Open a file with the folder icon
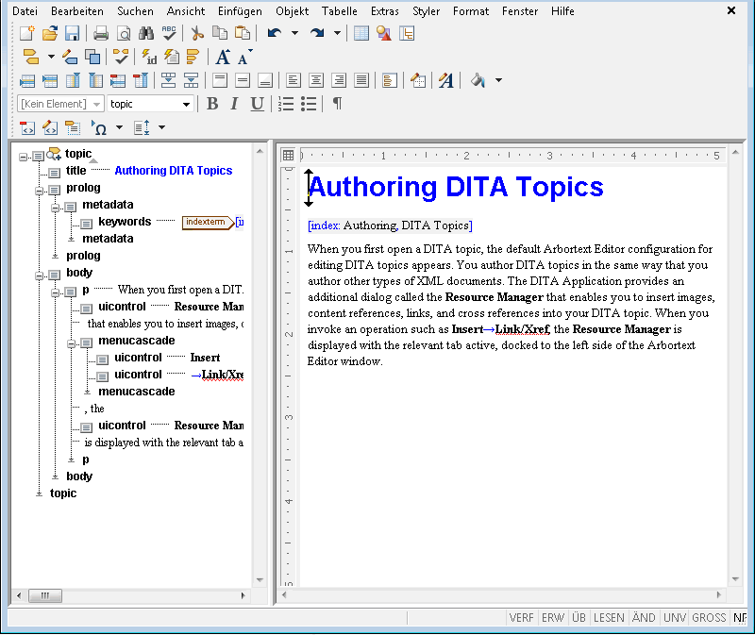The image size is (755, 635). point(50,33)
